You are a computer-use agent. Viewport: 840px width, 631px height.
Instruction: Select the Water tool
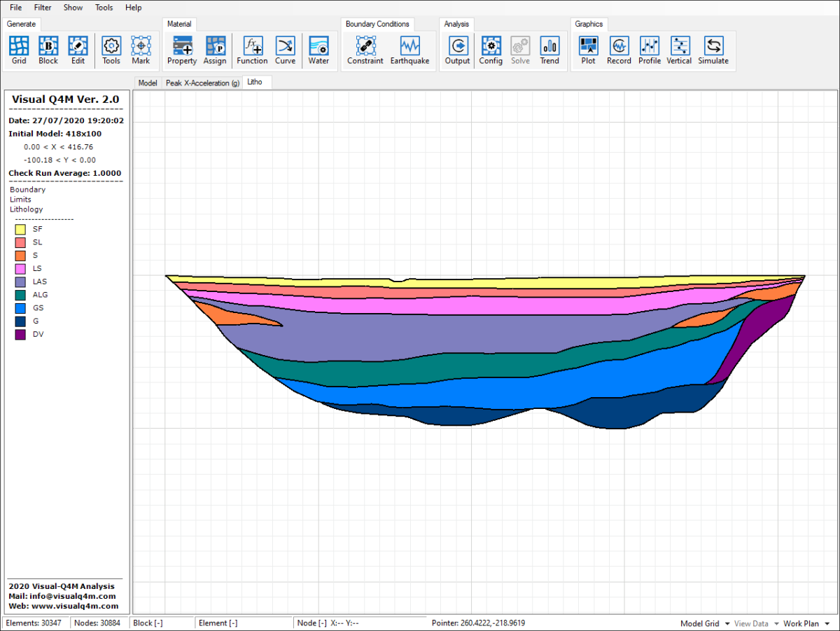(x=318, y=50)
